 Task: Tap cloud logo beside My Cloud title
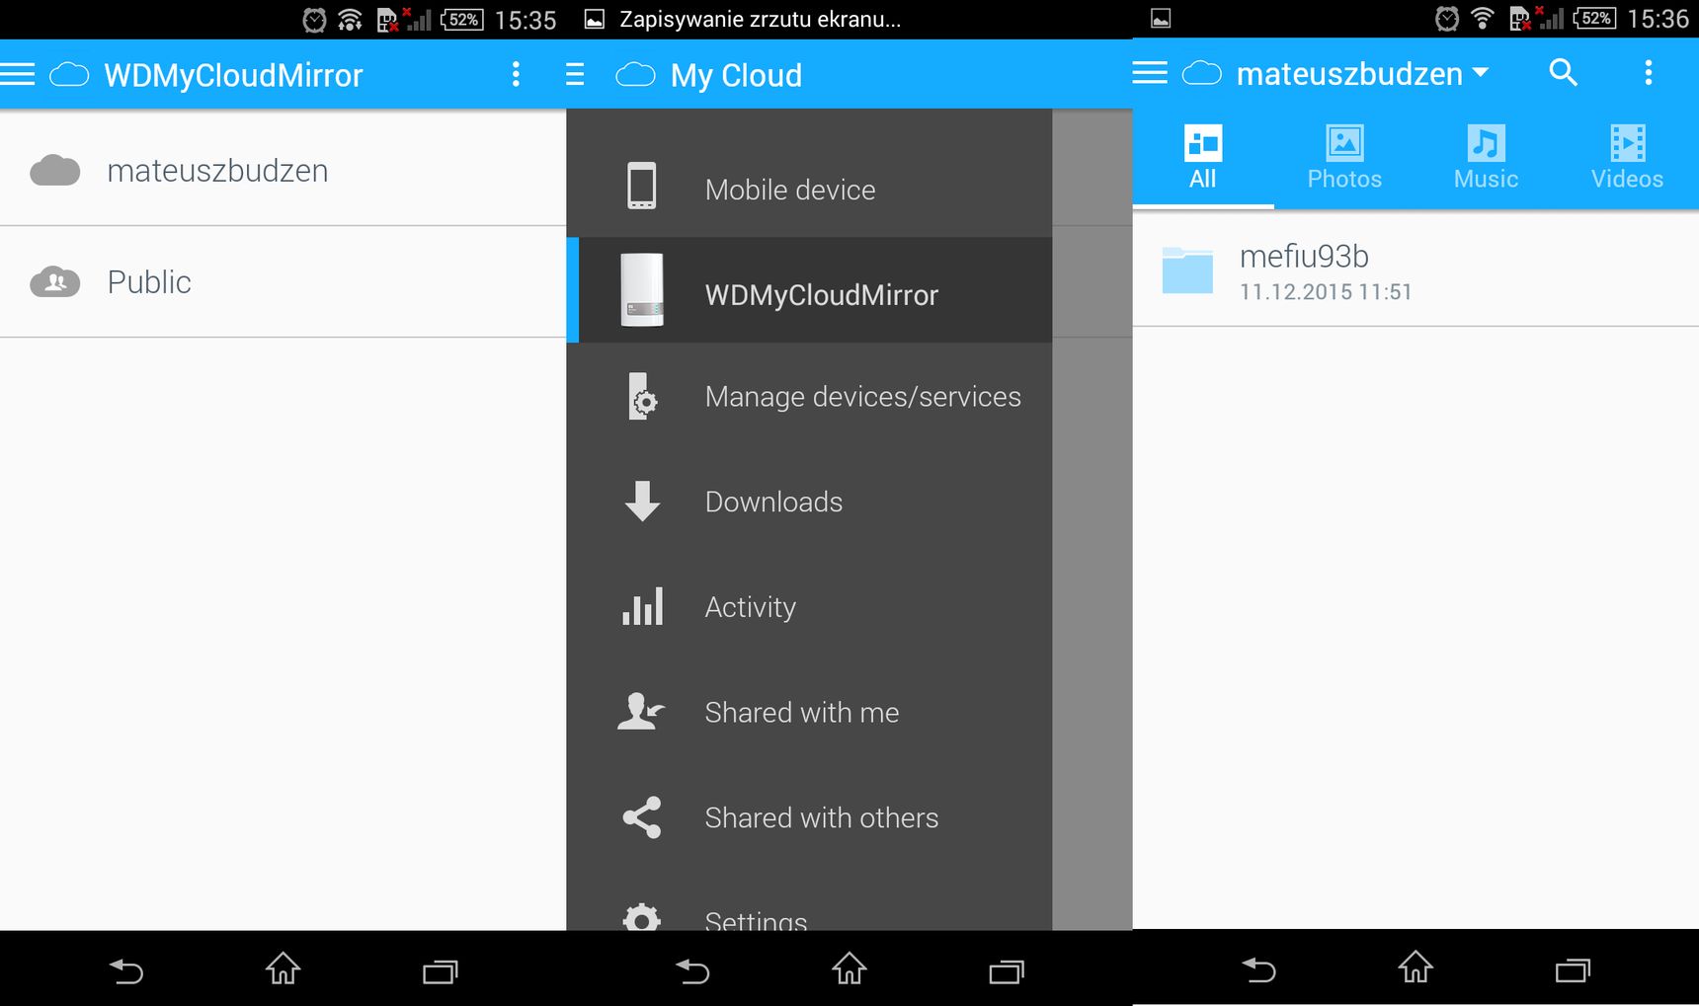tap(635, 75)
